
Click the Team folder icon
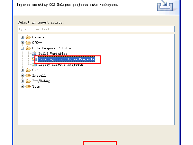pyautogui.click(x=28, y=86)
